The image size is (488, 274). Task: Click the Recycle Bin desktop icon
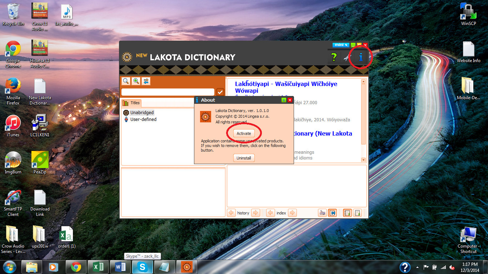[13, 14]
